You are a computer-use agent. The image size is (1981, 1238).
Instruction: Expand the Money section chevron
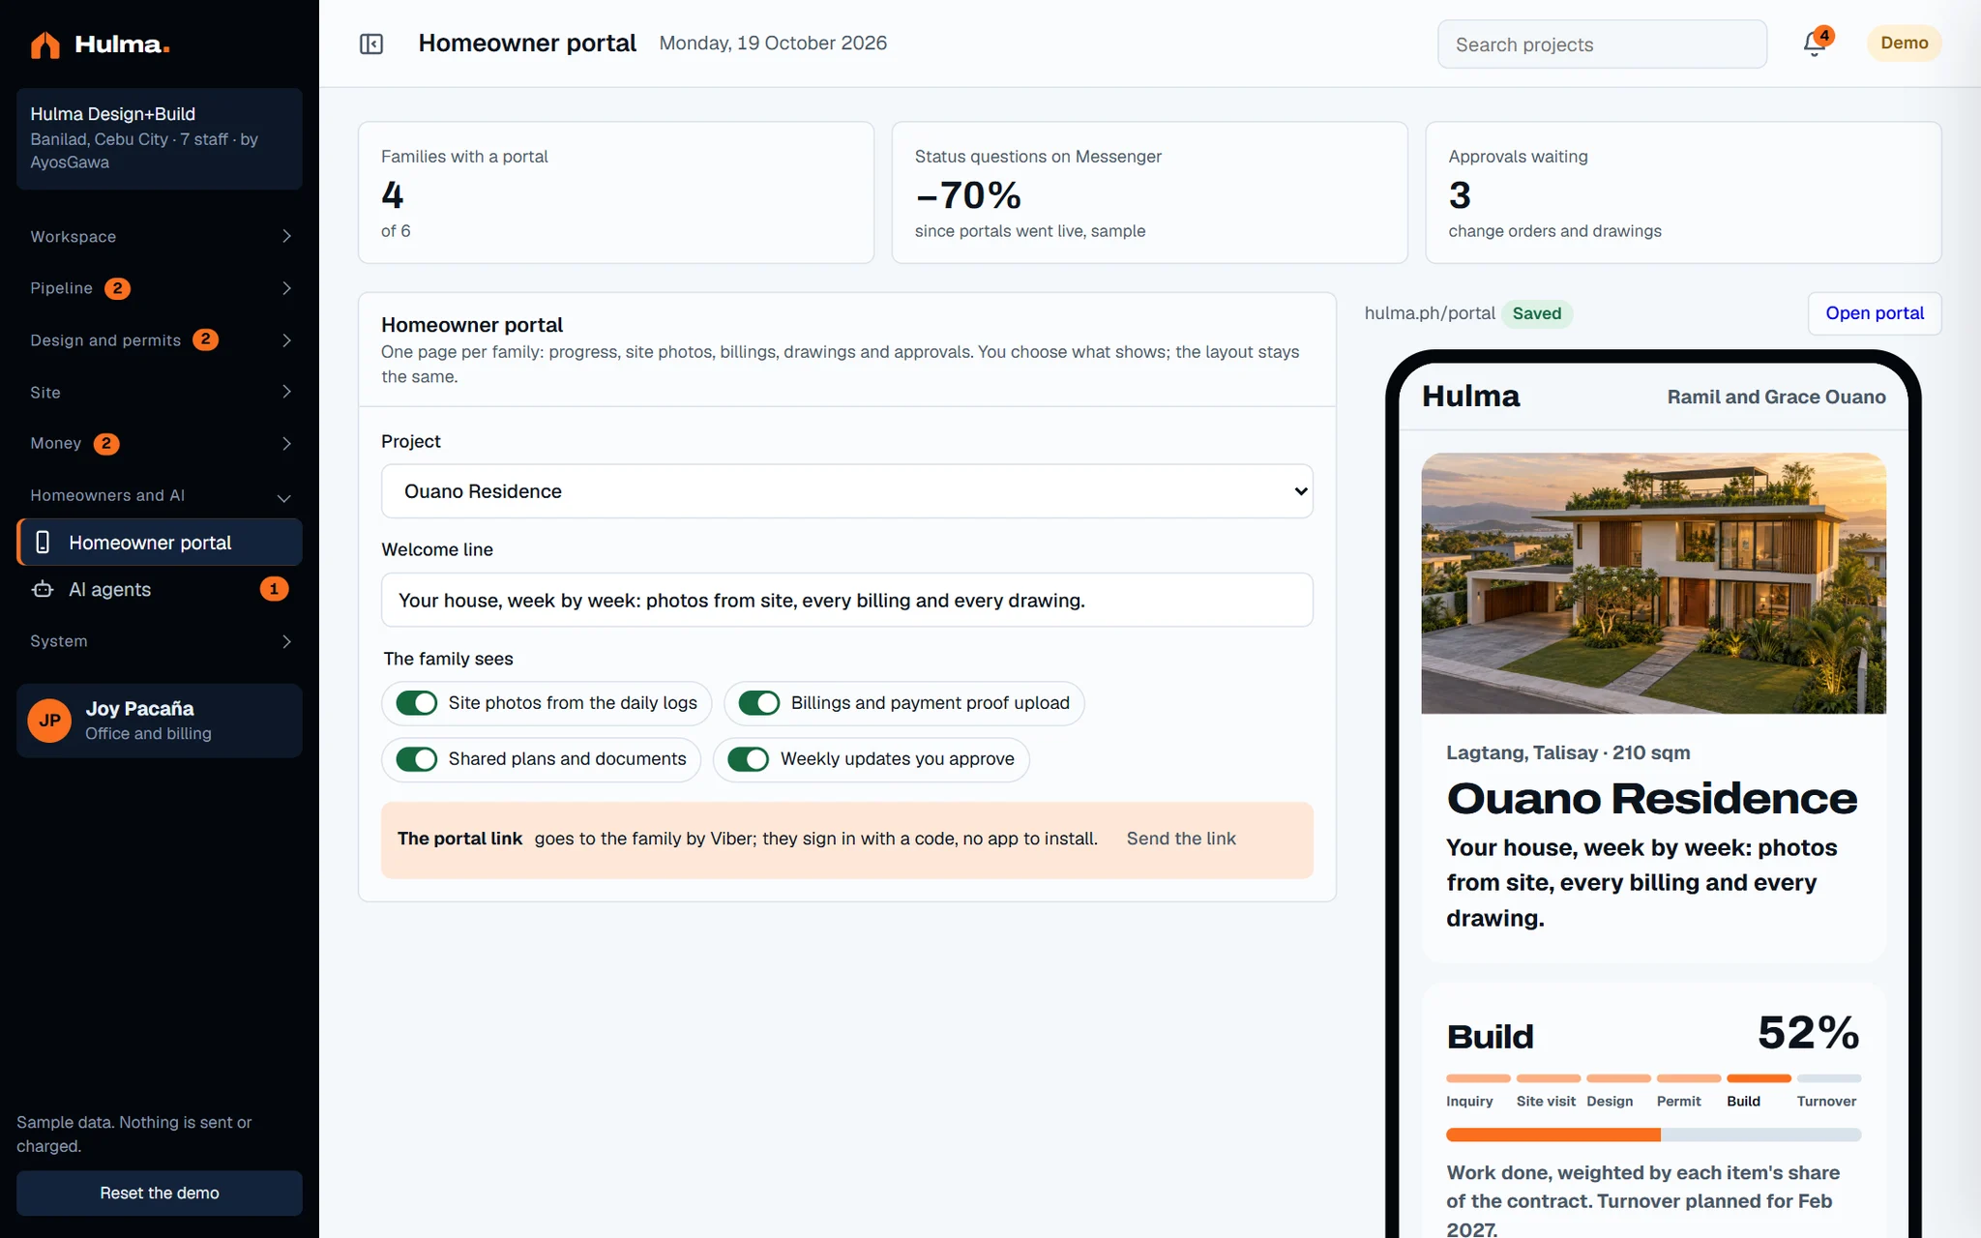pyautogui.click(x=286, y=444)
